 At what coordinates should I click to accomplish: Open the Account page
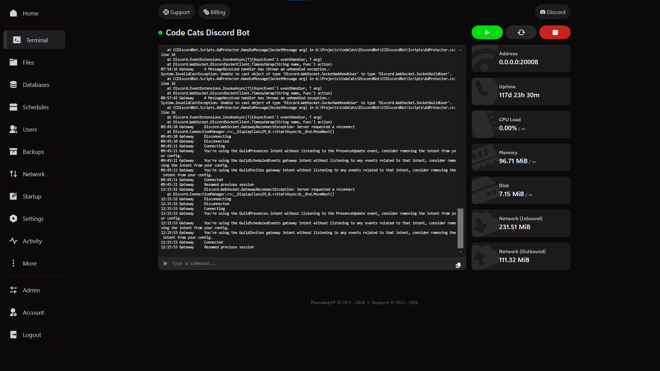34,312
